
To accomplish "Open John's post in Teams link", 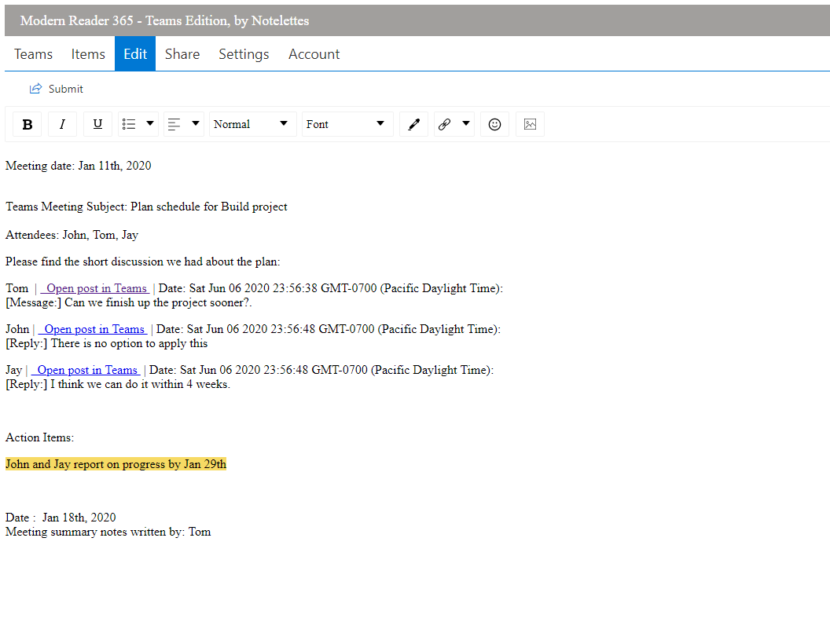I will 94,329.
